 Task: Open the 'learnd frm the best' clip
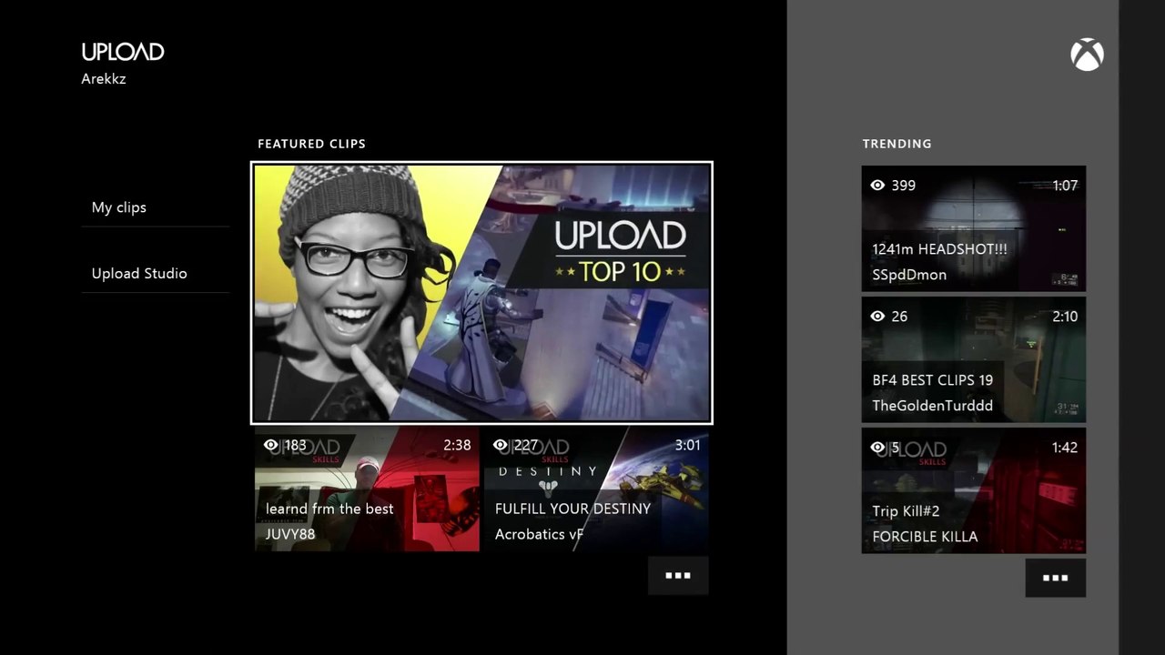367,489
